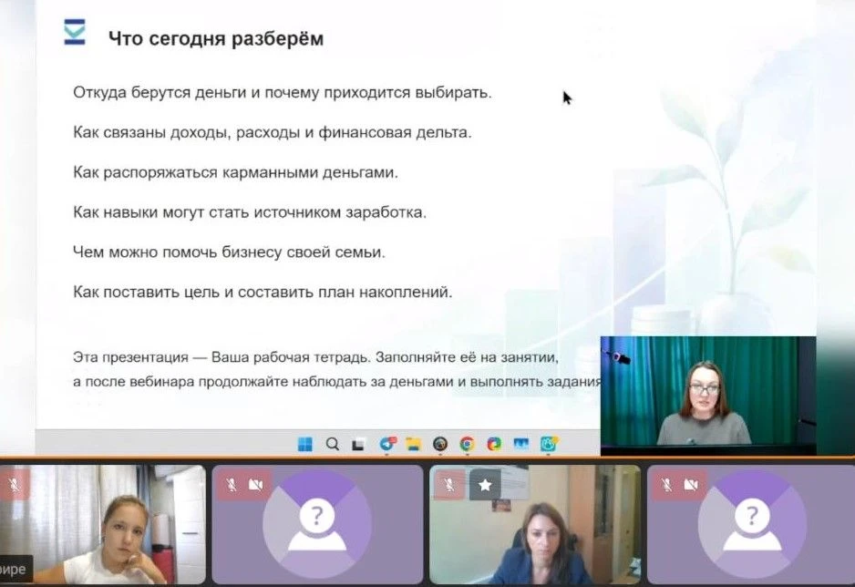The height and width of the screenshot is (587, 855).
Task: Click the presenter webcam with green curtain
Action: coord(708,396)
